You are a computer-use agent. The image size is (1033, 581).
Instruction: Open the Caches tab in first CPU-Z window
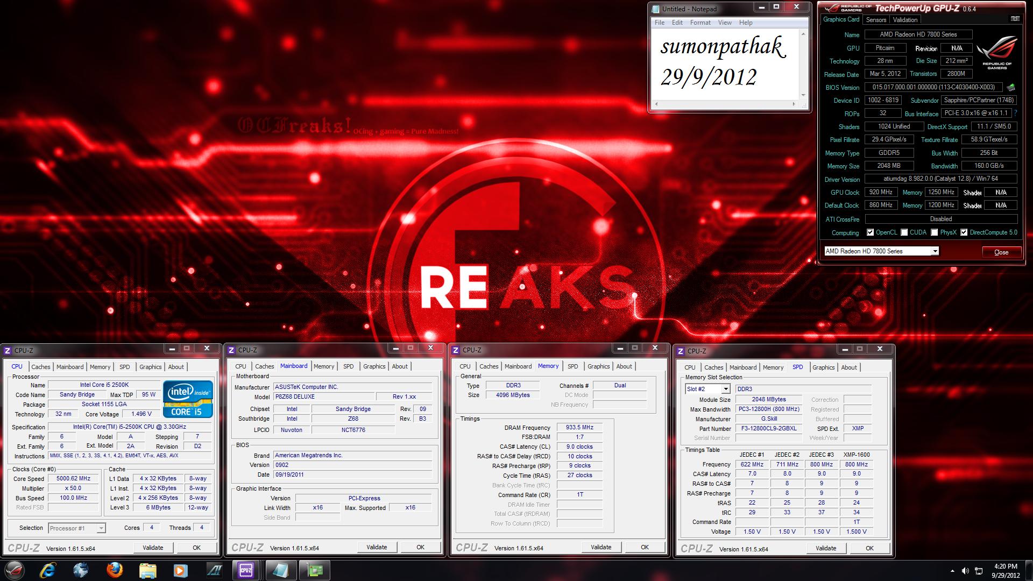pyautogui.click(x=40, y=367)
